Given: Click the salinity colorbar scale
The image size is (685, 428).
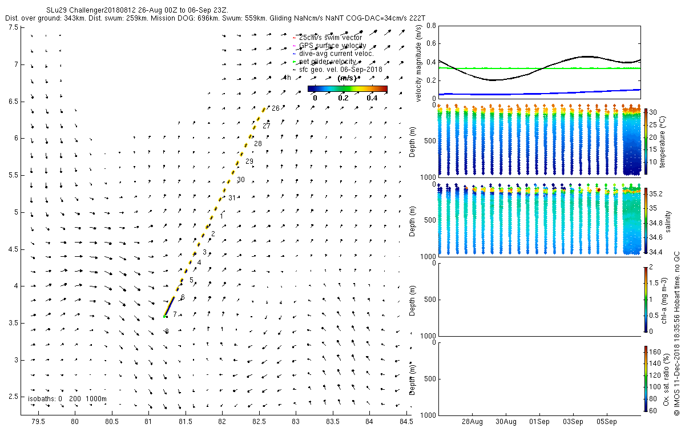Looking at the screenshot, I should coord(646,221).
